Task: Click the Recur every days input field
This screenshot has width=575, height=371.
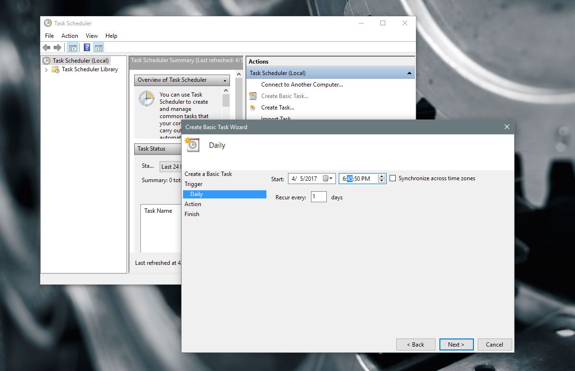Action: pyautogui.click(x=319, y=196)
